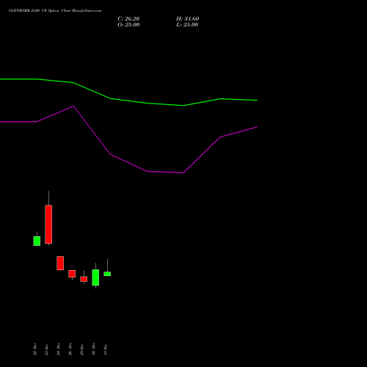Image resolution: width=367 pixels, height=367 pixels.
Task: Select the open value O: 25.00
Action: [128, 25]
